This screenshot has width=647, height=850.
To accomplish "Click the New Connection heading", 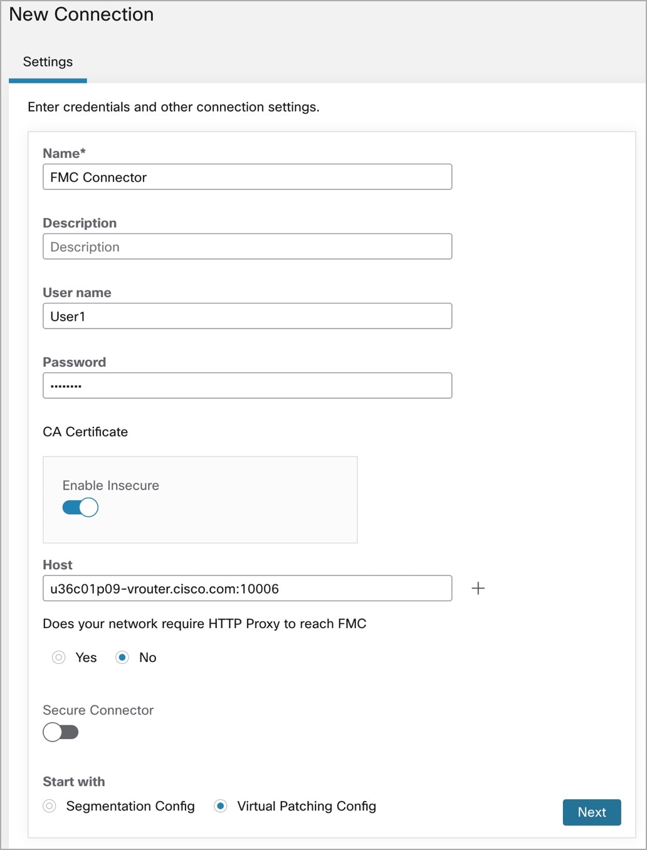I will click(82, 14).
